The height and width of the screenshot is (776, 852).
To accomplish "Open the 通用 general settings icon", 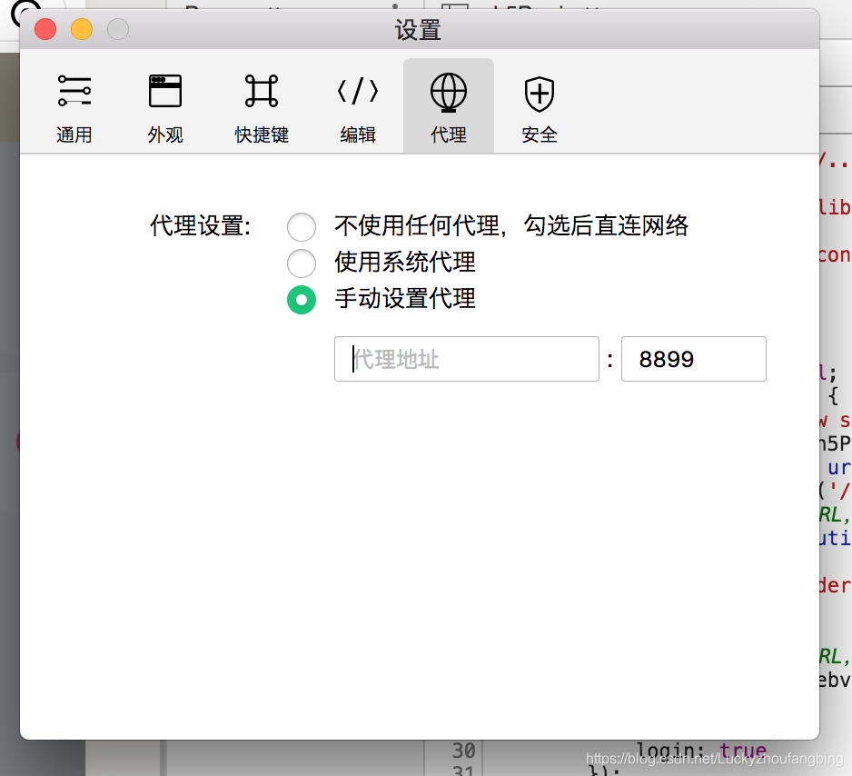I will 74,91.
